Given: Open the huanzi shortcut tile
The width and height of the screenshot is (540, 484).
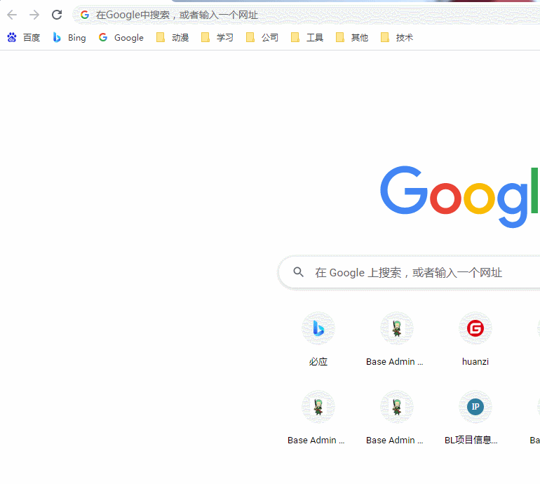Looking at the screenshot, I should (475, 340).
